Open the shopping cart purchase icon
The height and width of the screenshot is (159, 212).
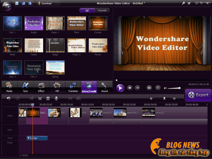click(x=189, y=3)
